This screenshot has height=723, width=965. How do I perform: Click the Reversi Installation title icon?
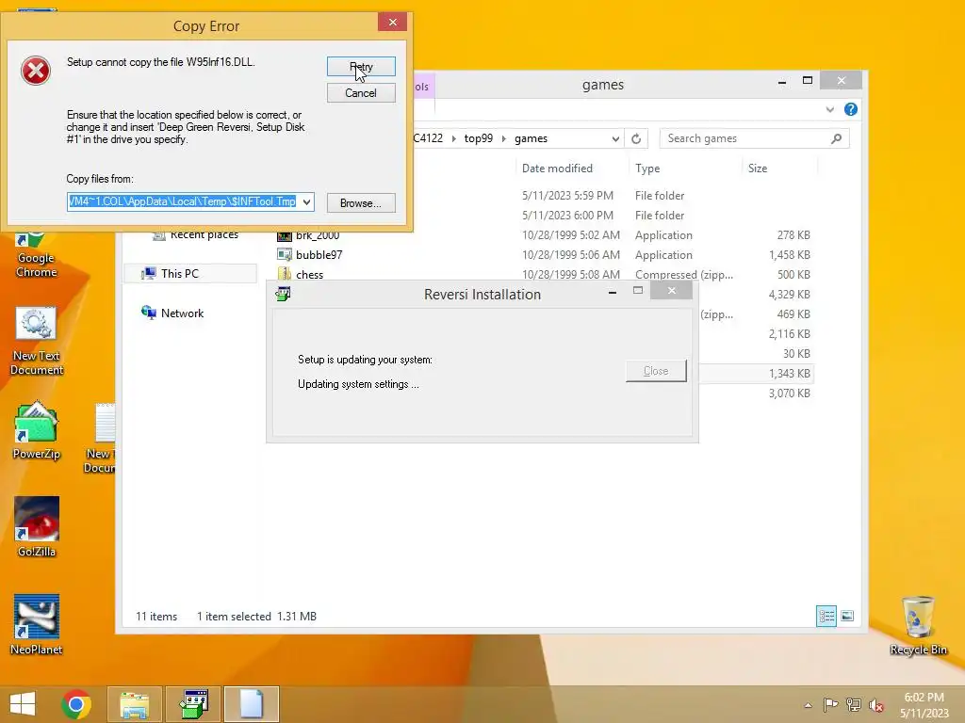283,294
